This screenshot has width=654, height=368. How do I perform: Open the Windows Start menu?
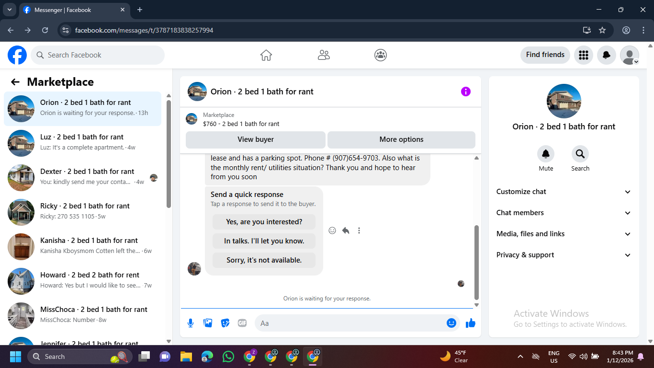[x=15, y=356]
